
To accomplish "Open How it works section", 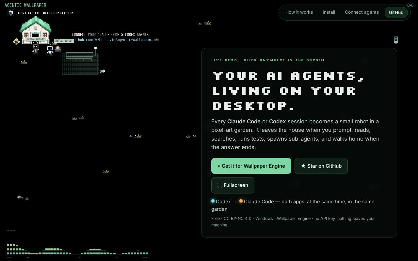I will [299, 12].
